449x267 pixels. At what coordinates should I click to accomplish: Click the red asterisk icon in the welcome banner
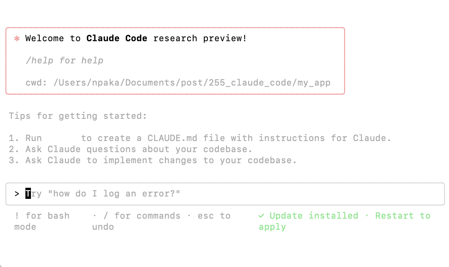(x=16, y=38)
